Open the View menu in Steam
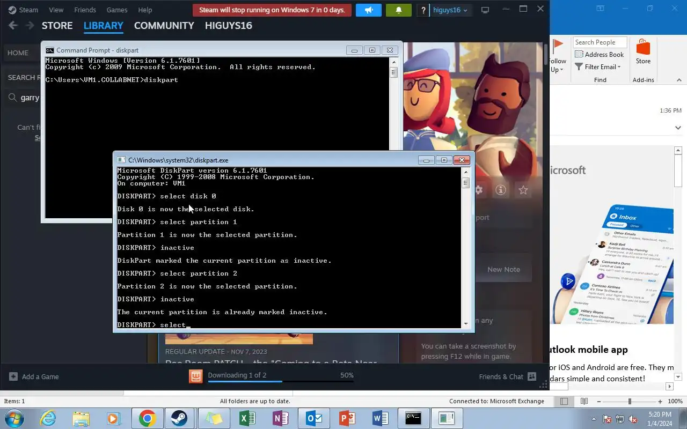 56,10
